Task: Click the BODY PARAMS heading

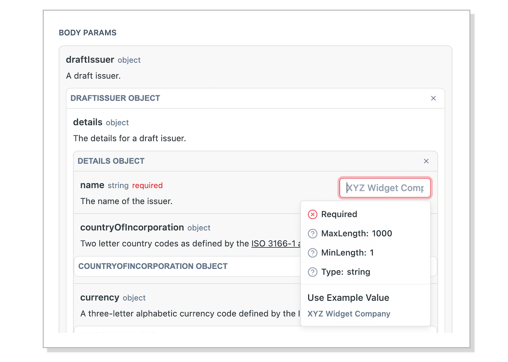Action: (x=88, y=33)
